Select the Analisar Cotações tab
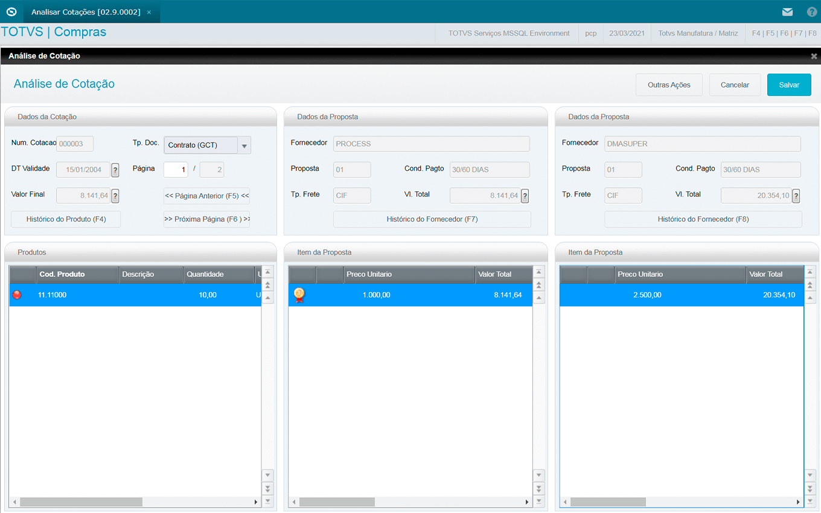 tap(86, 12)
